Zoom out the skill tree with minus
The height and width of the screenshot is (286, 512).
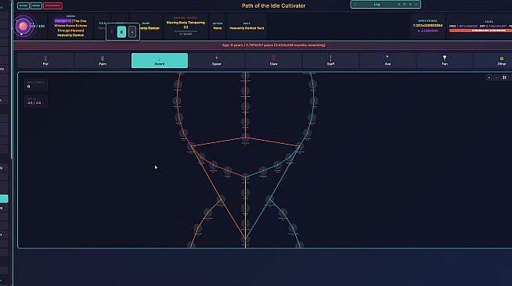[x=496, y=77]
